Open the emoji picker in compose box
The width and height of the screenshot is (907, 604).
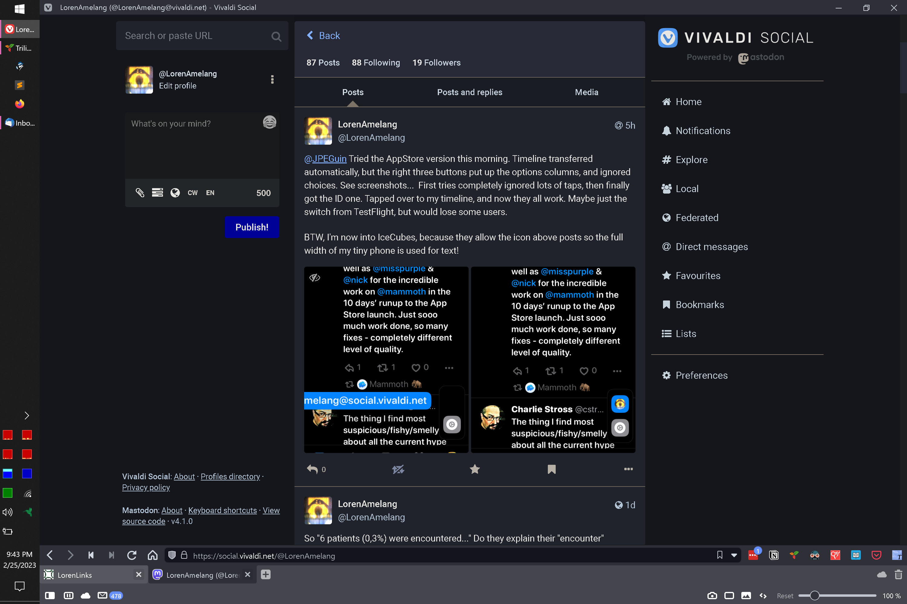(270, 123)
